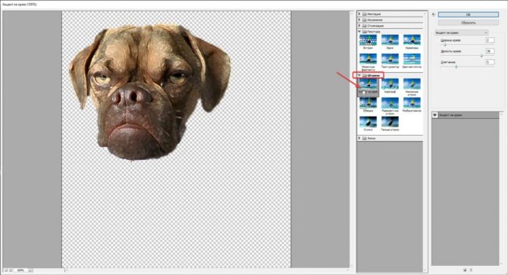Open the zoom percentage dropdown below preview
The image size is (508, 275).
(30, 270)
